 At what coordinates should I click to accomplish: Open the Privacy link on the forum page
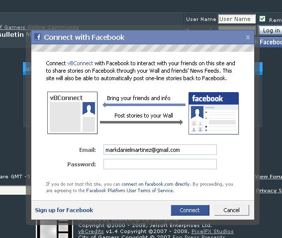pyautogui.click(x=269, y=191)
